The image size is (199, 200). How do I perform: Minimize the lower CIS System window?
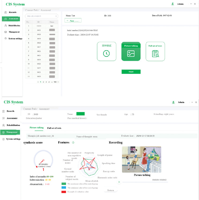[192, 102]
